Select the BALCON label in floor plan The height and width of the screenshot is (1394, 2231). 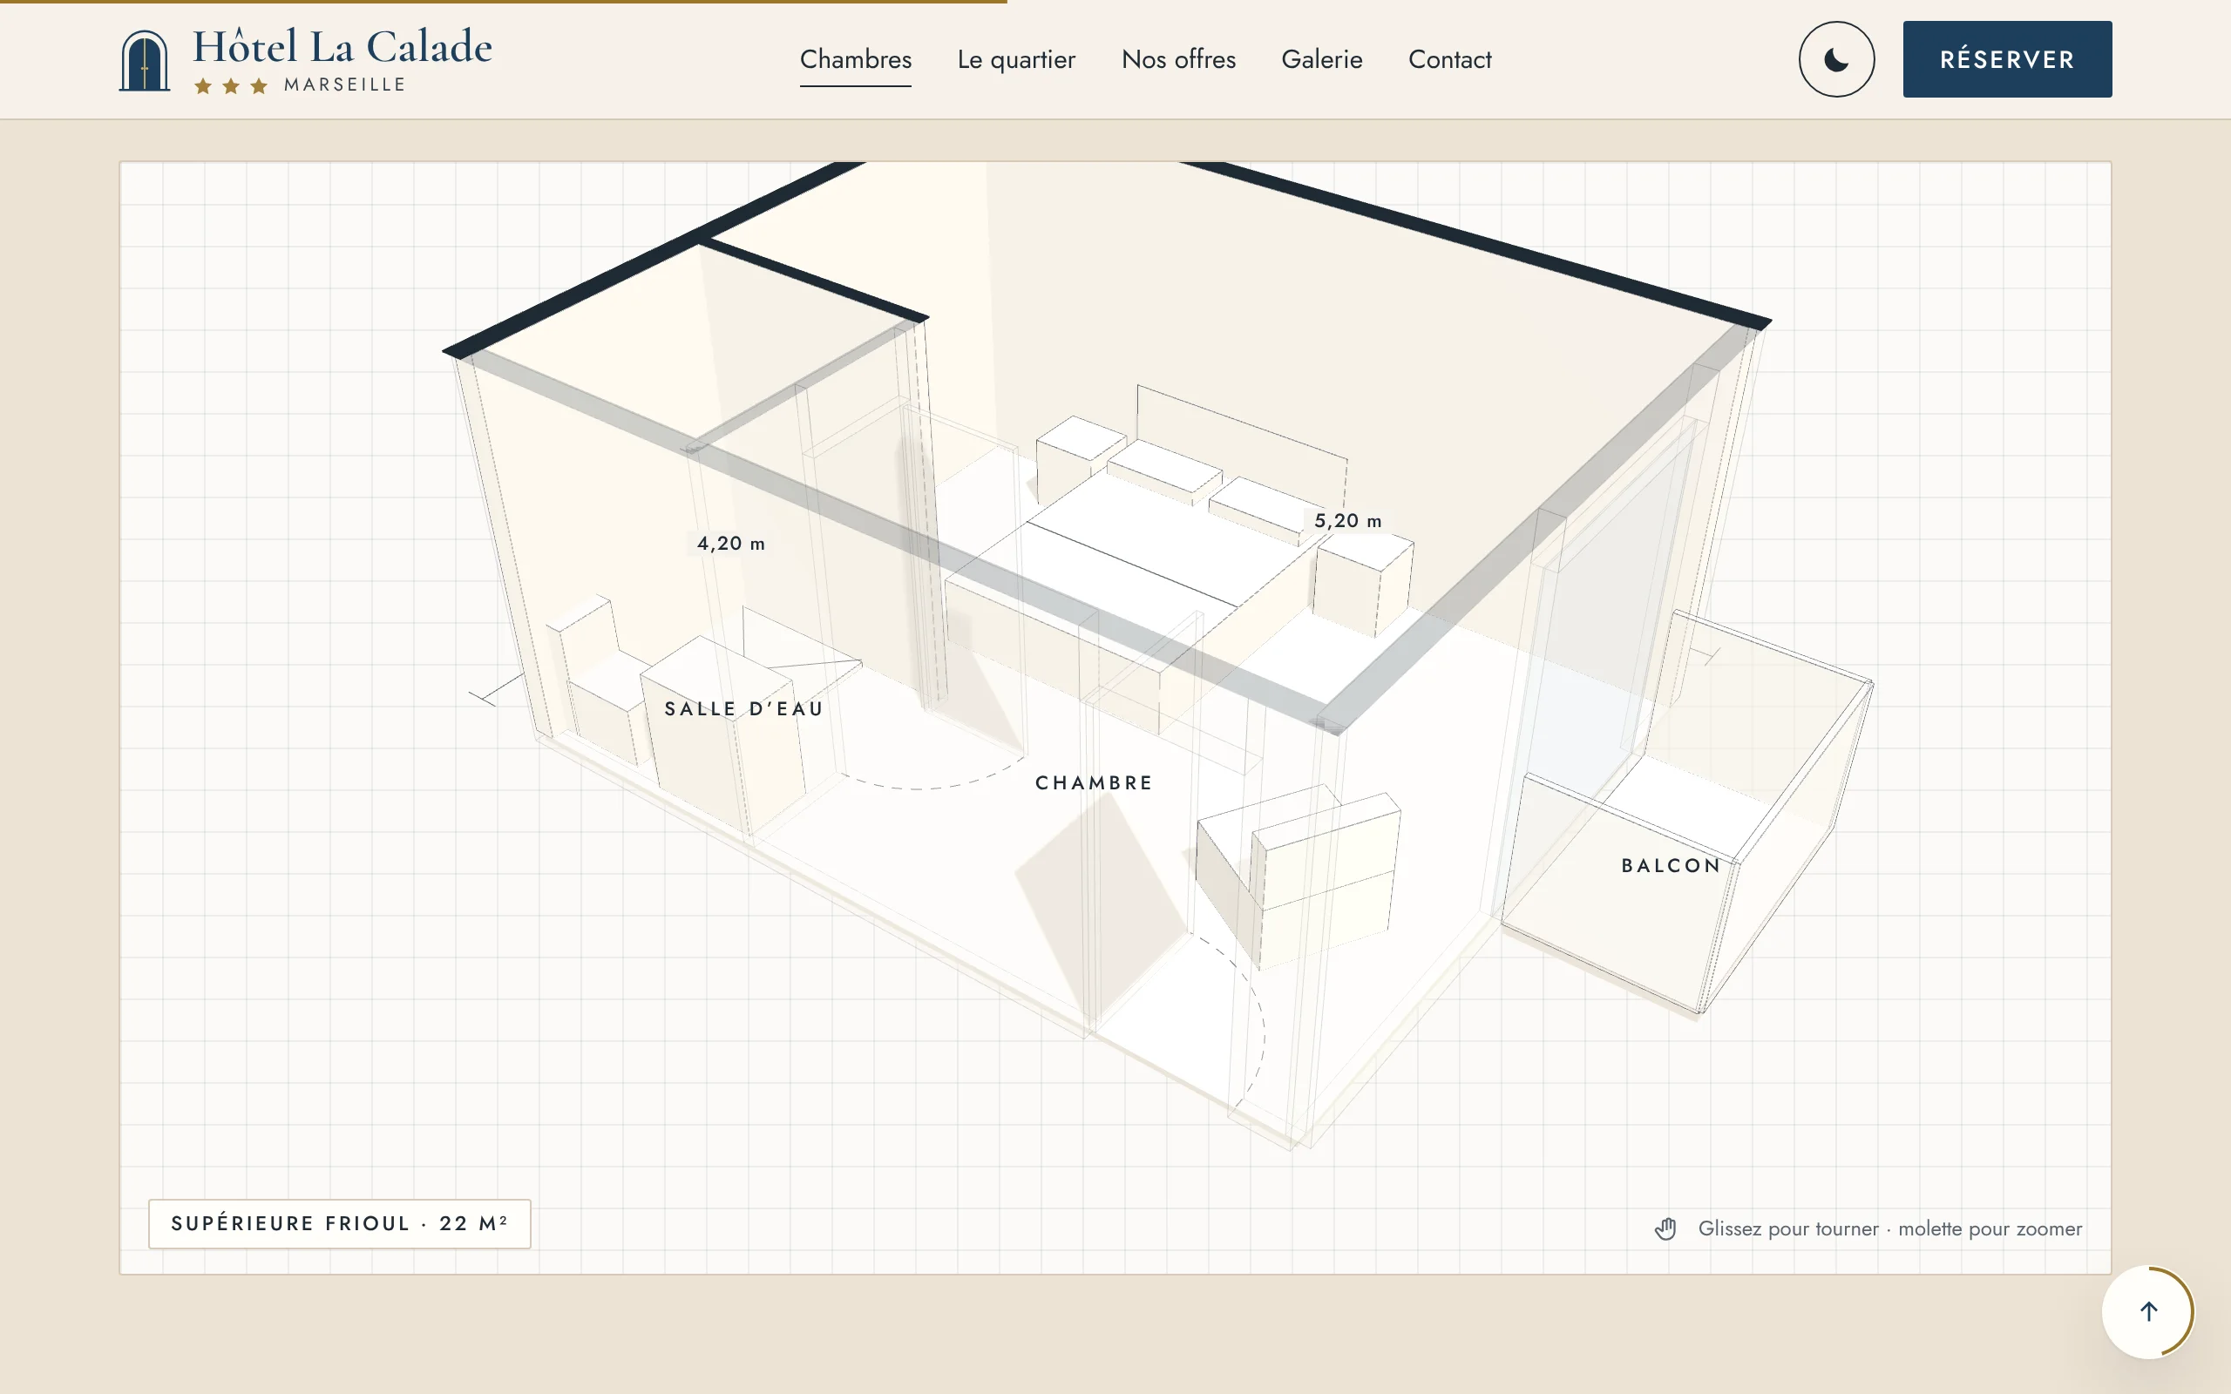pyautogui.click(x=1672, y=866)
